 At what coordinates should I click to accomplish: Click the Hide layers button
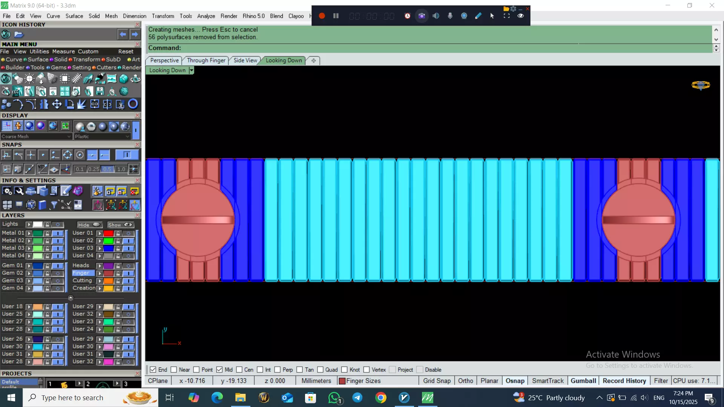89,225
